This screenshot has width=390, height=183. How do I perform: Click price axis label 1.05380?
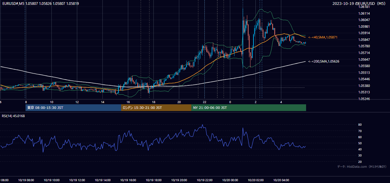[364, 86]
